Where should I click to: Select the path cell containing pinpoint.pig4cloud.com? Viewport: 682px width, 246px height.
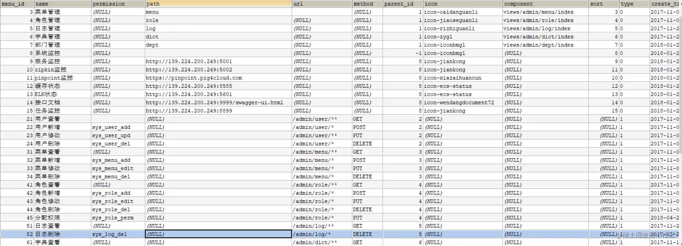tap(218, 78)
